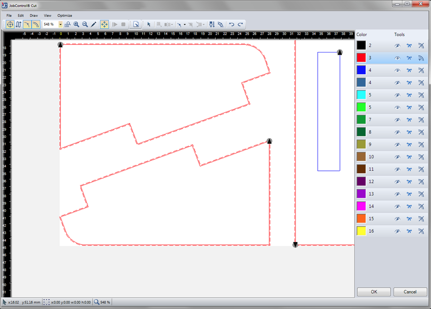Screen dimensions: 431x309
Task: Click the target crosshair icon in toolbar
Action: pos(10,24)
